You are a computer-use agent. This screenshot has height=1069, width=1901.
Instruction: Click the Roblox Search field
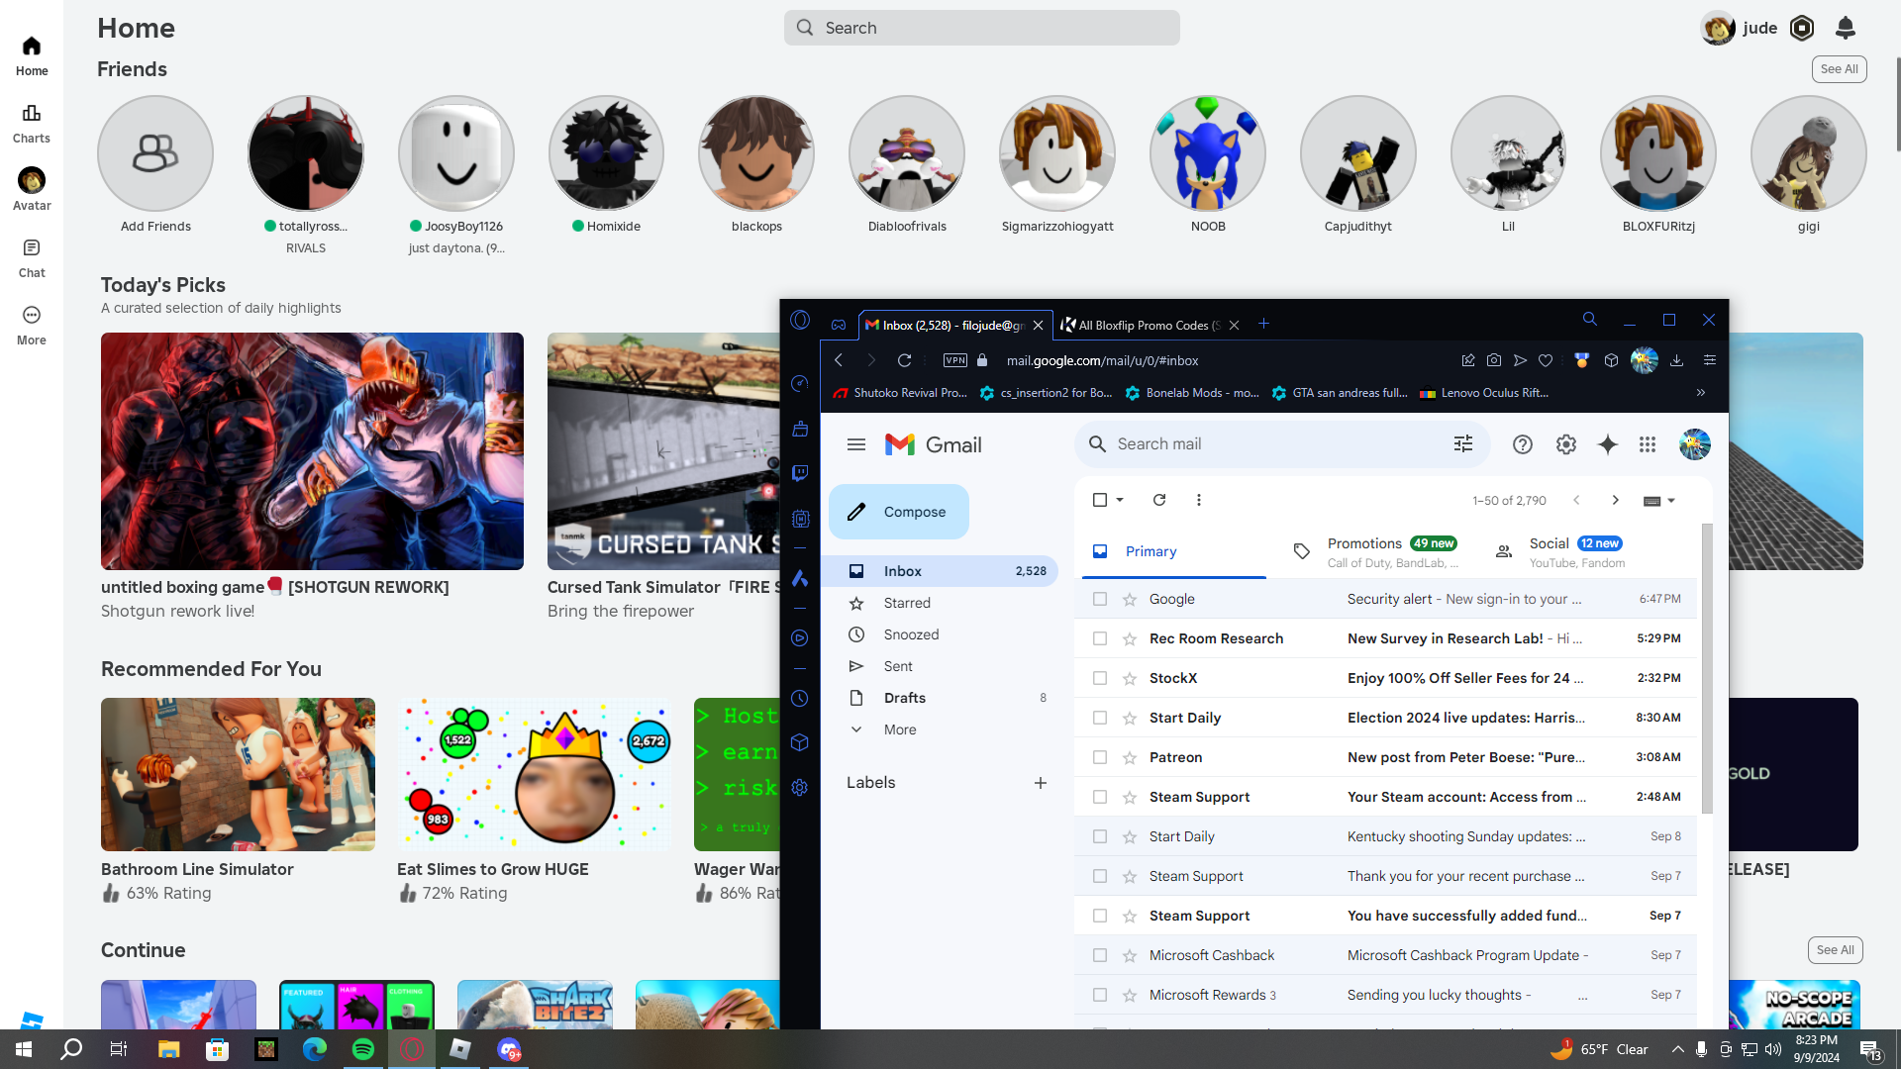(x=982, y=28)
